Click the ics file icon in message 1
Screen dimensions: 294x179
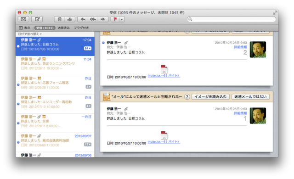tap(164, 135)
